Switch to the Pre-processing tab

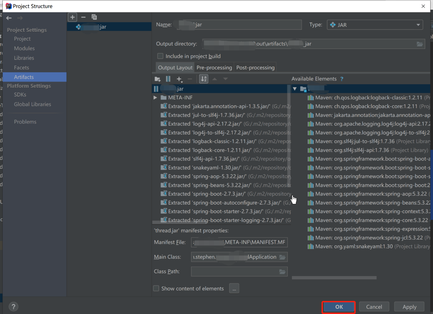click(x=214, y=68)
